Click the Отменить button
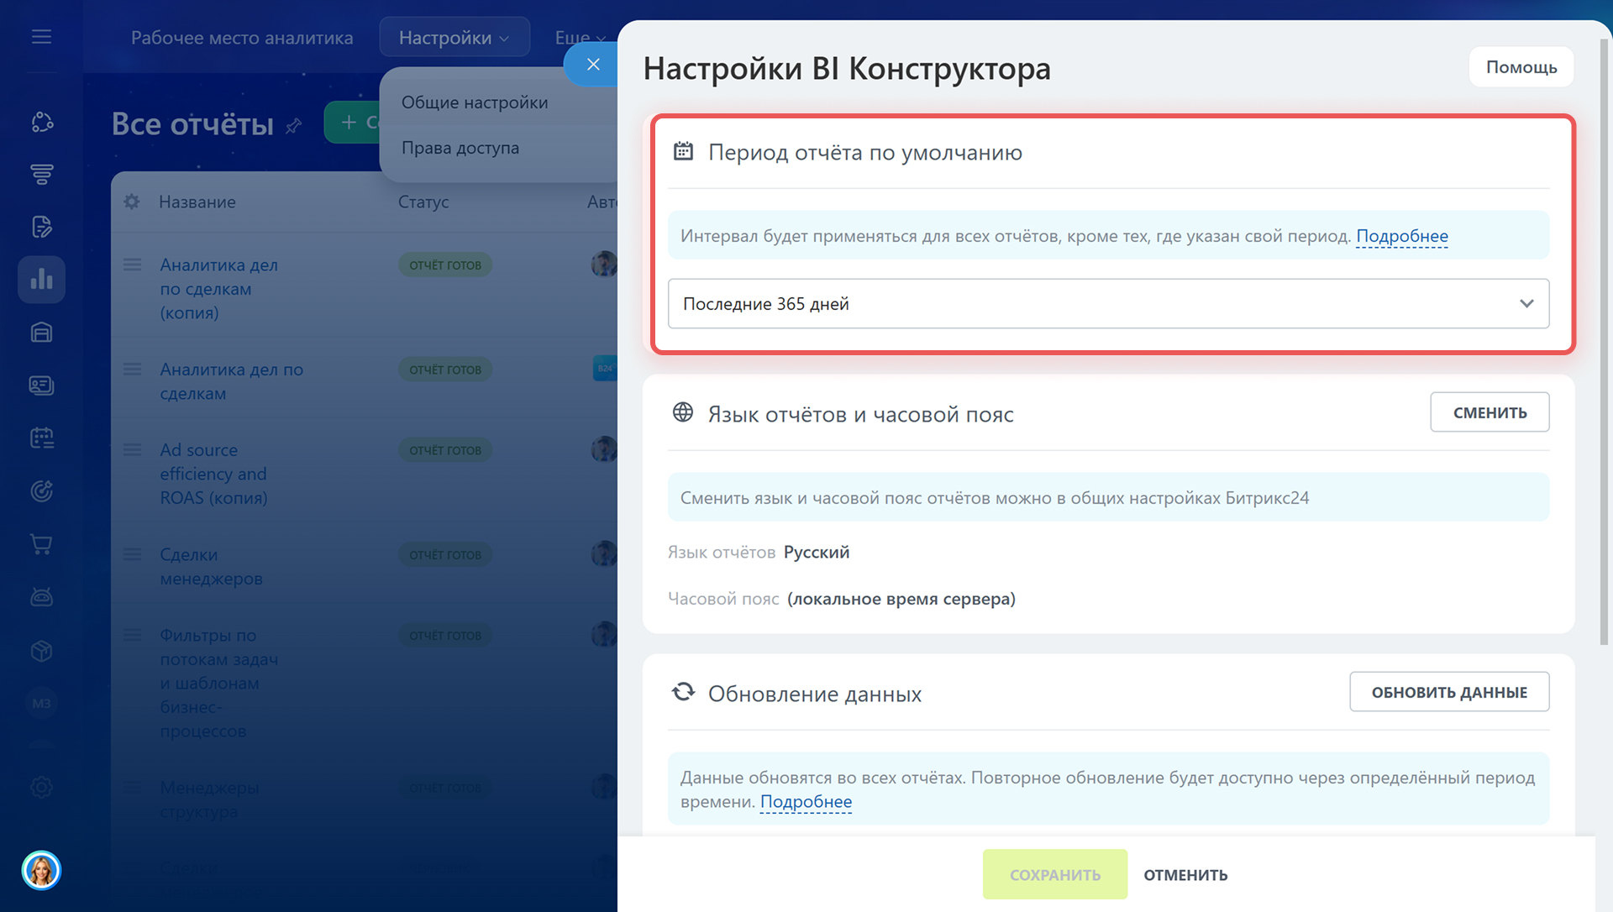The width and height of the screenshot is (1613, 912). point(1185,875)
